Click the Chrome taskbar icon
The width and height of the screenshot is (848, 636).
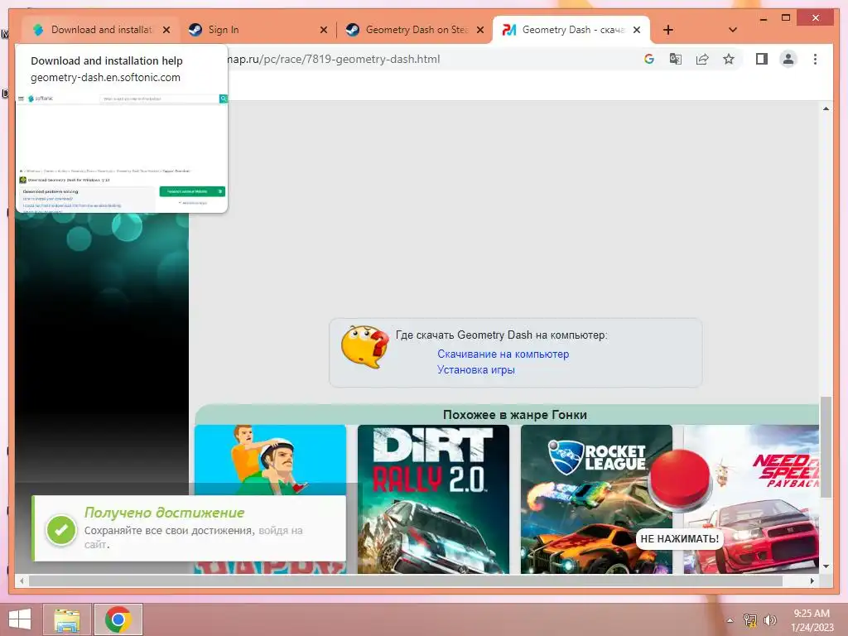click(118, 619)
